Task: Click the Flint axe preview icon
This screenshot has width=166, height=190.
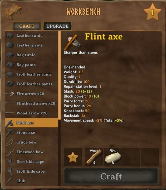Action: click(72, 42)
